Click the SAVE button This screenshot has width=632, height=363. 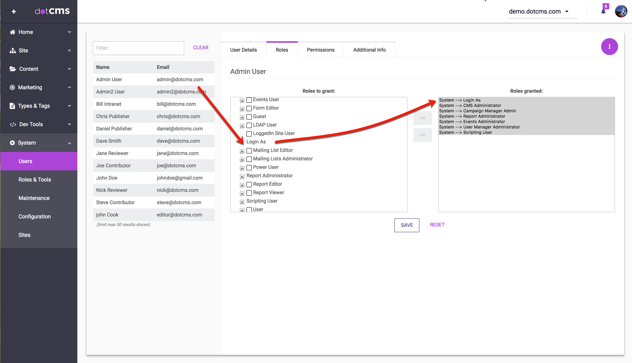click(x=406, y=225)
